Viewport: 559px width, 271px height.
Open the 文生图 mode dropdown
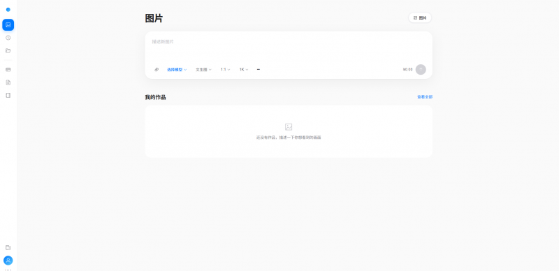pos(203,70)
